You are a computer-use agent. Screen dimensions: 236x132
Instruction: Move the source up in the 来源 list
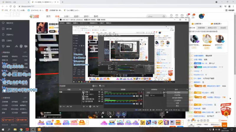click(x=94, y=106)
